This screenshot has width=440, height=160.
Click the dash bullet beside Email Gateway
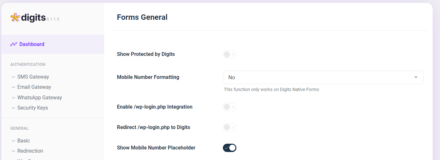coord(13,87)
